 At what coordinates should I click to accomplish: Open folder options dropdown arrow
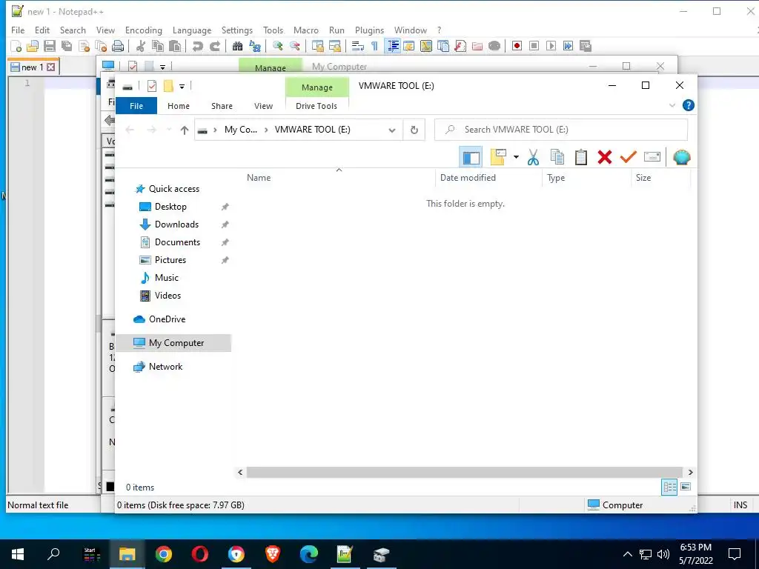click(x=516, y=157)
